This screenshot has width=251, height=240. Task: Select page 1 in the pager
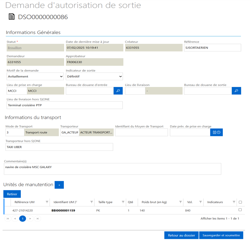click(x=22, y=219)
